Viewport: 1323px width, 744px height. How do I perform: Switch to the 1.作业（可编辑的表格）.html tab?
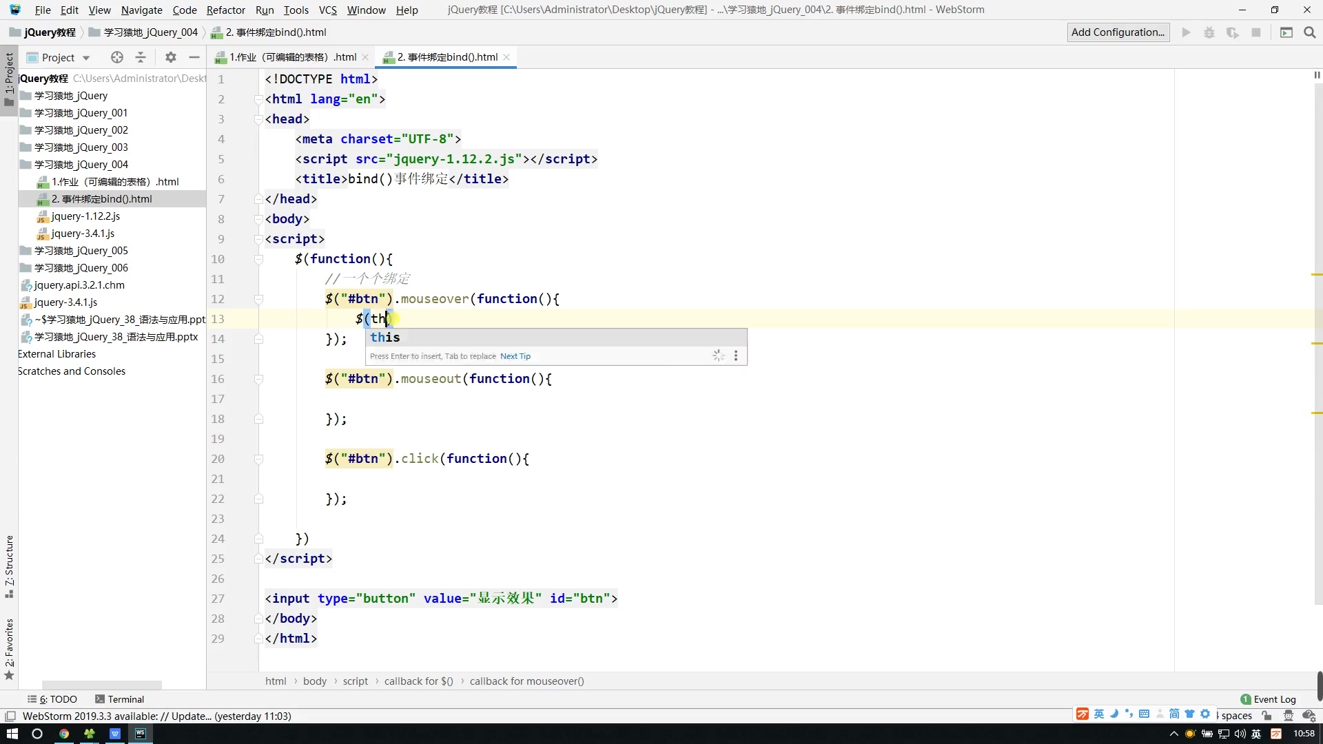pos(292,57)
